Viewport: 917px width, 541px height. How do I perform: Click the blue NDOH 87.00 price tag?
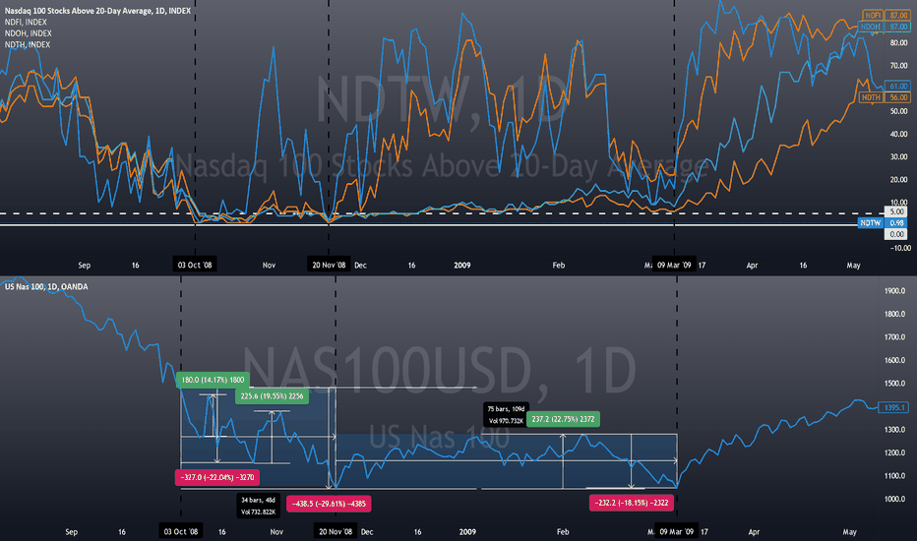point(884,27)
